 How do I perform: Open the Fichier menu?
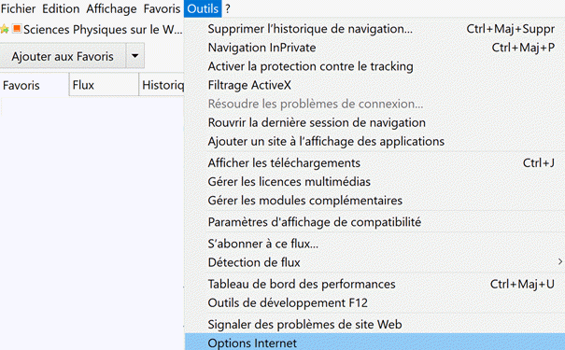click(18, 8)
